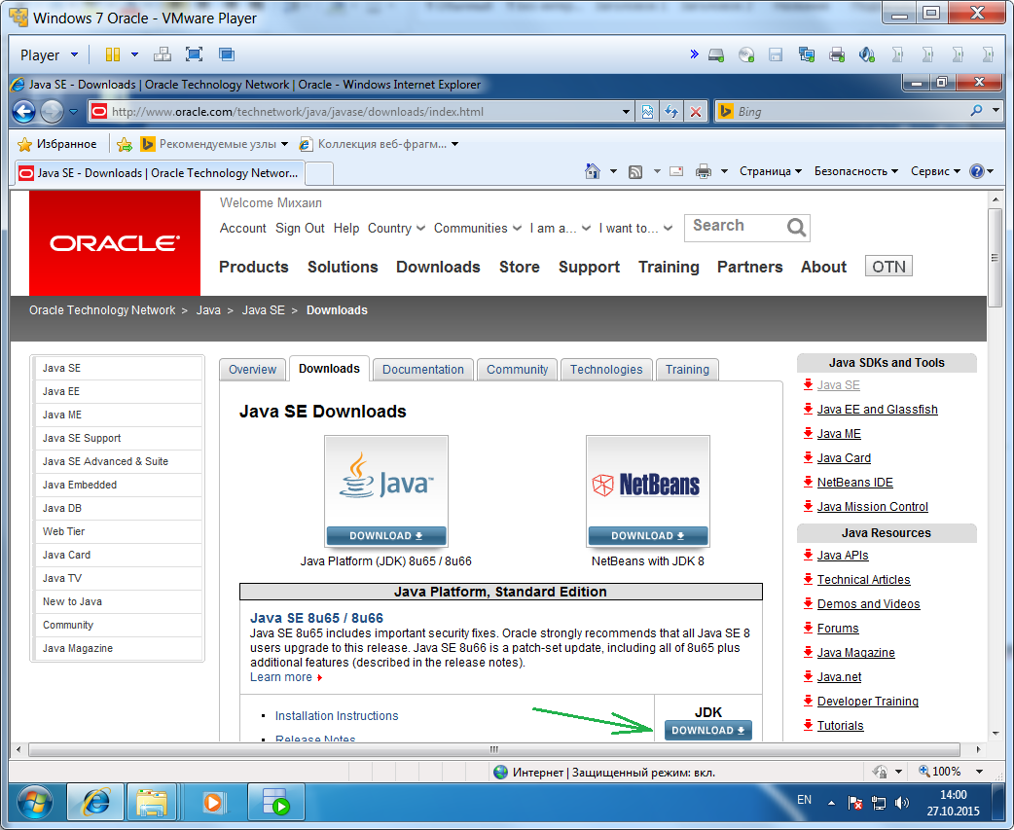Open Java Mission Control sidebar link
This screenshot has height=830, width=1014.
[872, 507]
